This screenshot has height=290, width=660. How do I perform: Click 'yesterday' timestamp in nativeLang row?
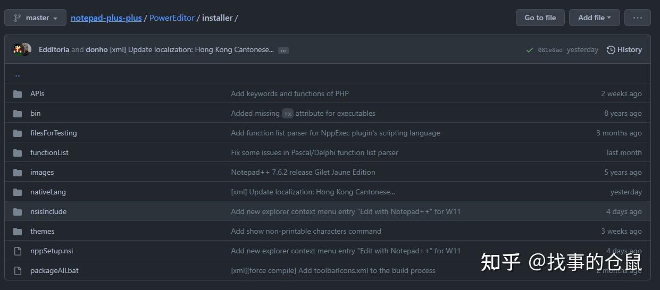[x=626, y=192]
